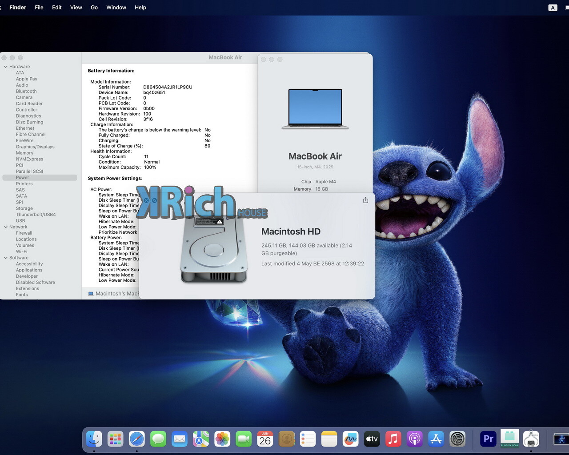This screenshot has height=455, width=569.
Task: Select Storage in the sidebar
Action: point(24,208)
